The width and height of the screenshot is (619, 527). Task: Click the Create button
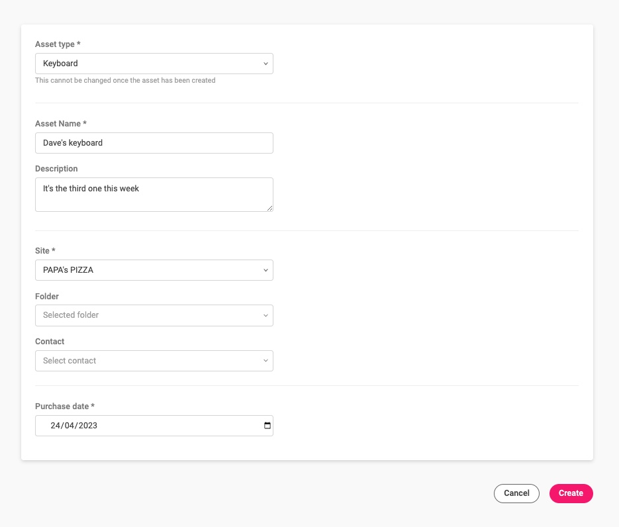point(571,493)
